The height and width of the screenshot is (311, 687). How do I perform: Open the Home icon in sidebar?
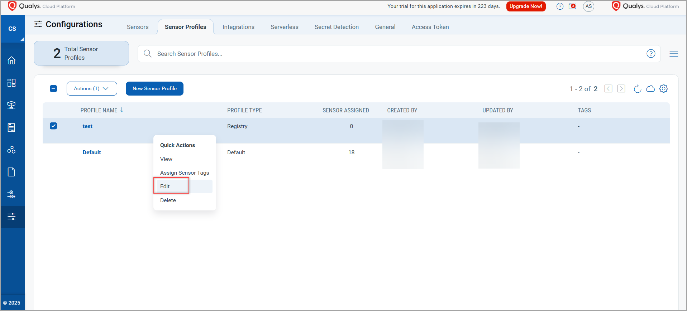coord(11,60)
